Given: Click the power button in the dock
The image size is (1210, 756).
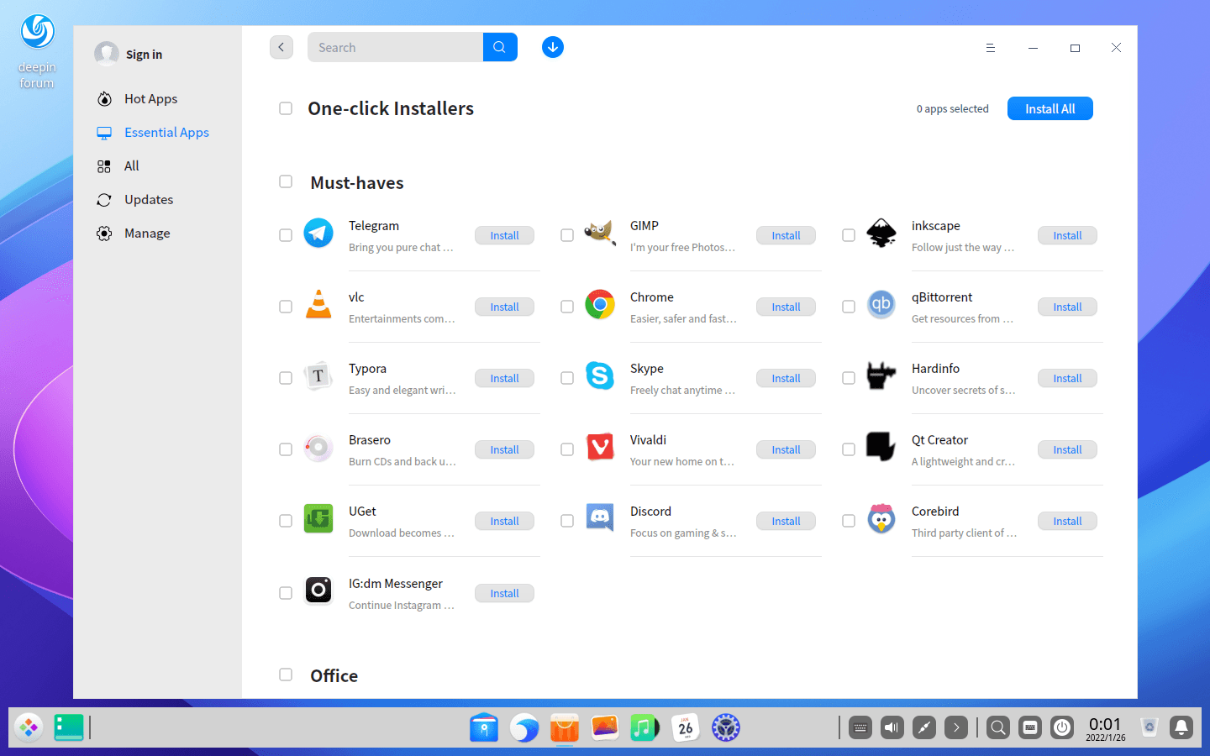Looking at the screenshot, I should [1062, 727].
